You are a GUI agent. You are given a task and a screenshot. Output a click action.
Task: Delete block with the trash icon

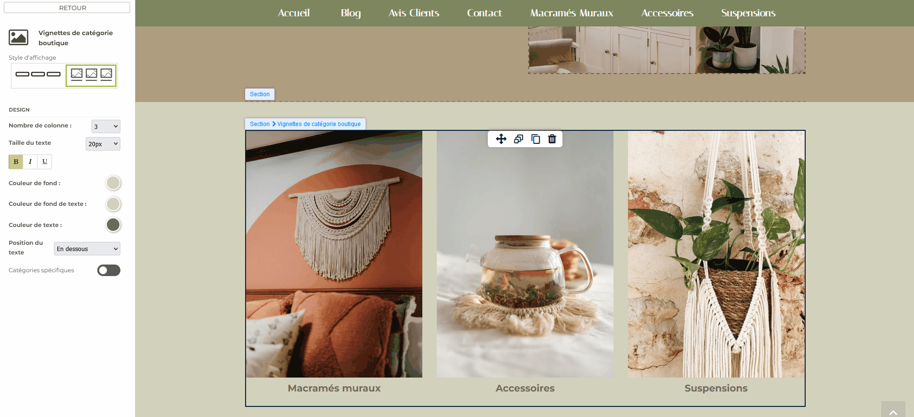pyautogui.click(x=552, y=139)
